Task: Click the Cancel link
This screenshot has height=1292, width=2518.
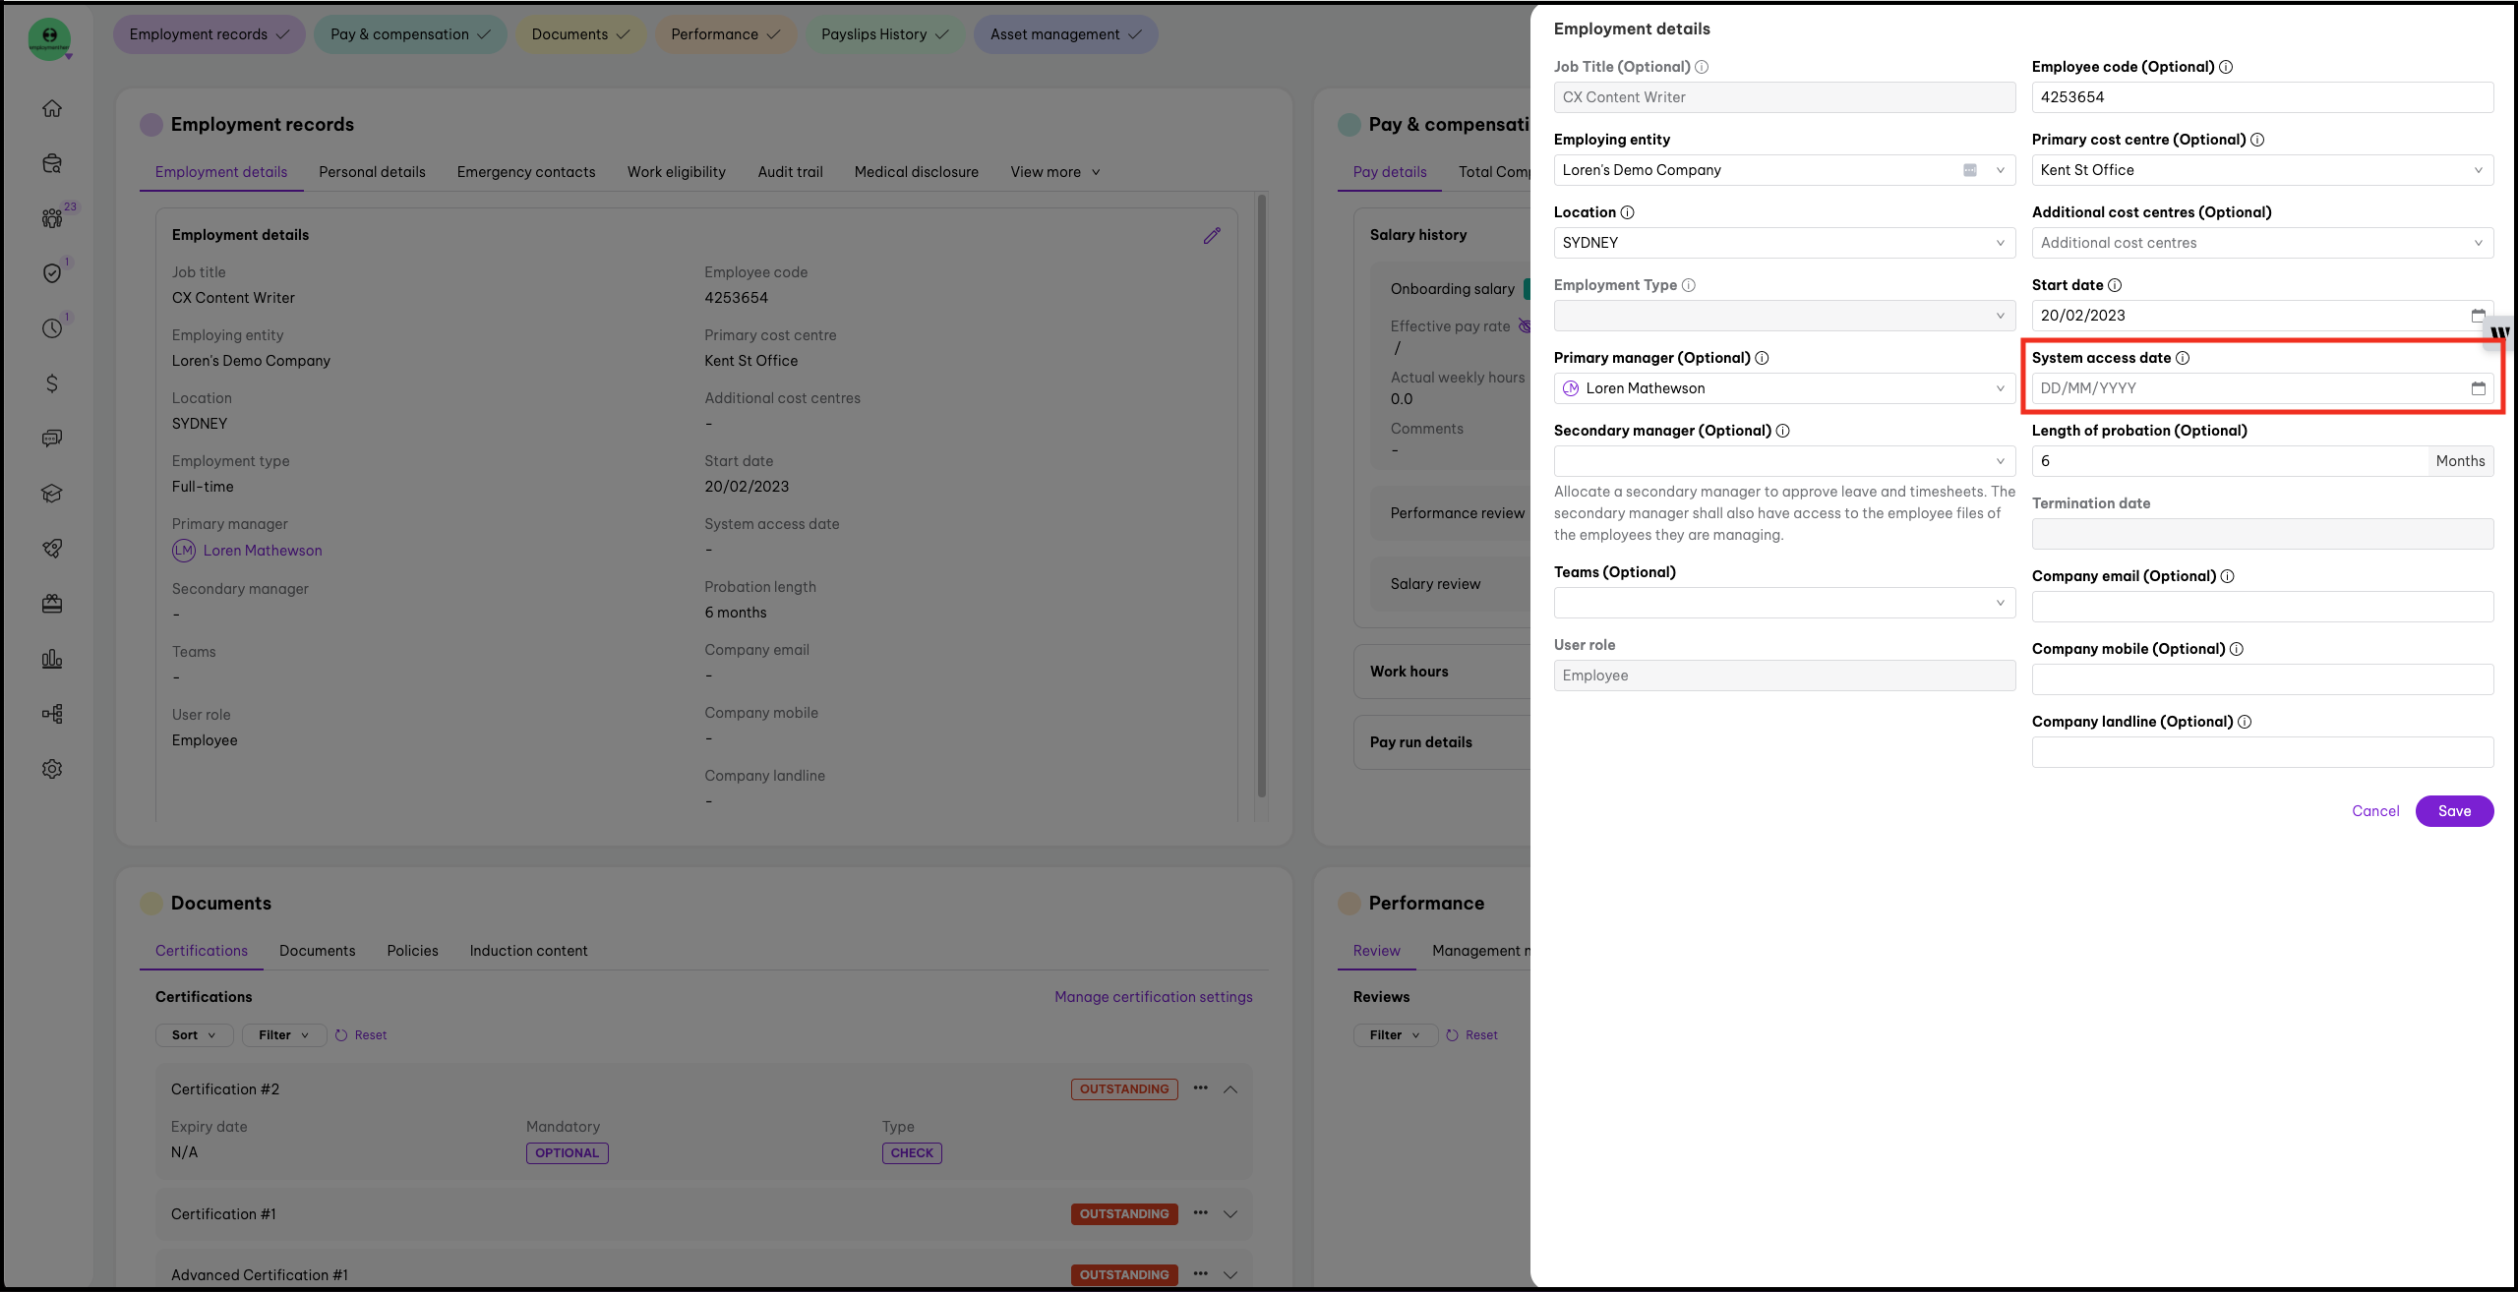Action: tap(2374, 811)
